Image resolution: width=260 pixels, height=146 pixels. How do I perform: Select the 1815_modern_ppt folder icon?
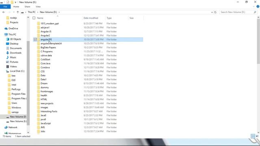[39, 24]
